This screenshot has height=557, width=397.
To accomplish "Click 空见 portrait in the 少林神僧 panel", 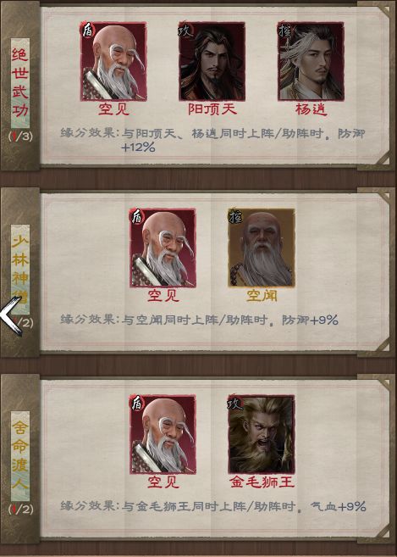I will [x=163, y=248].
